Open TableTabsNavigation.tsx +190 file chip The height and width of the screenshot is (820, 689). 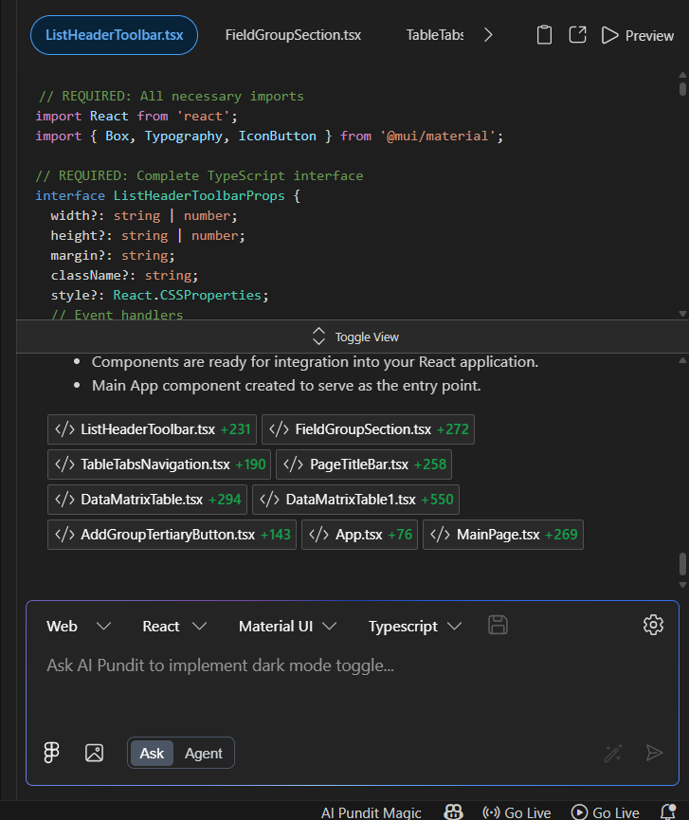[x=159, y=465]
